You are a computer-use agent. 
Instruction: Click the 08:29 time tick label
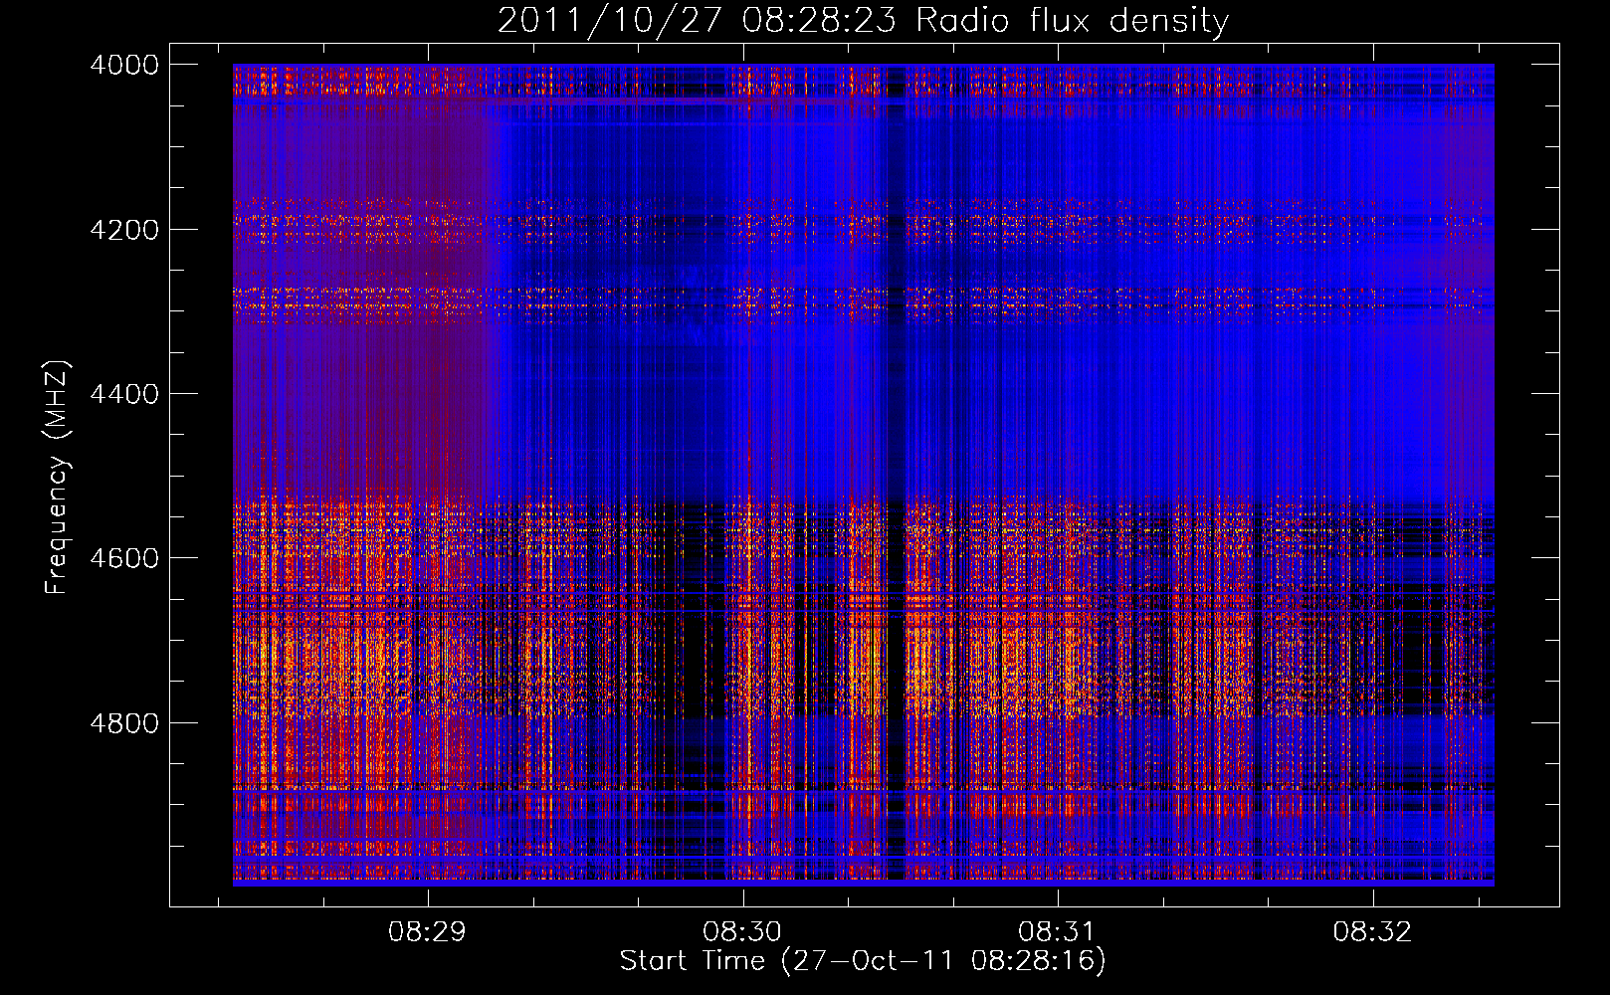click(x=428, y=932)
